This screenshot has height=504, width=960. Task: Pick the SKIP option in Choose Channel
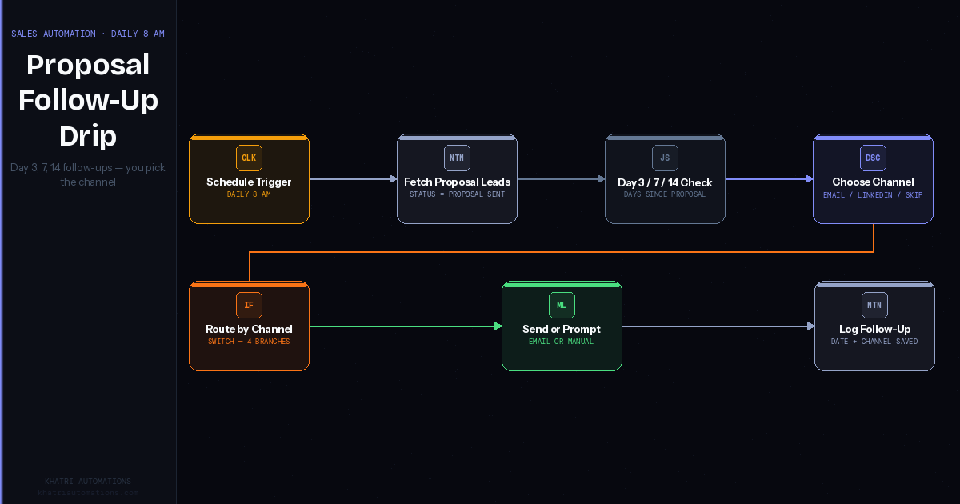click(x=914, y=194)
